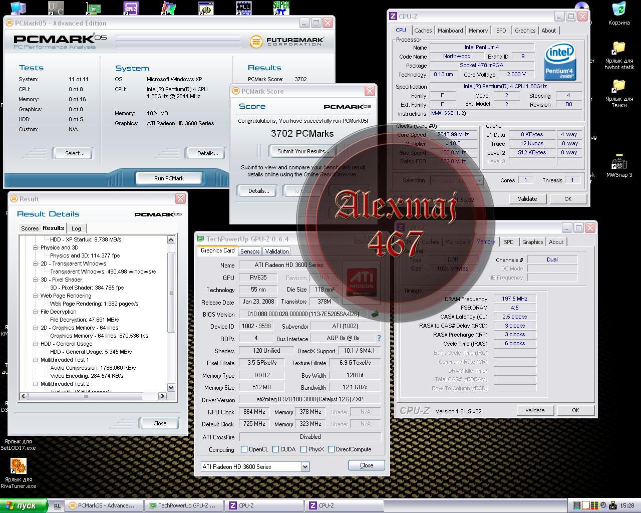Click OK in the lower CPU-Z window
The height and width of the screenshot is (513, 641).
pyautogui.click(x=575, y=410)
